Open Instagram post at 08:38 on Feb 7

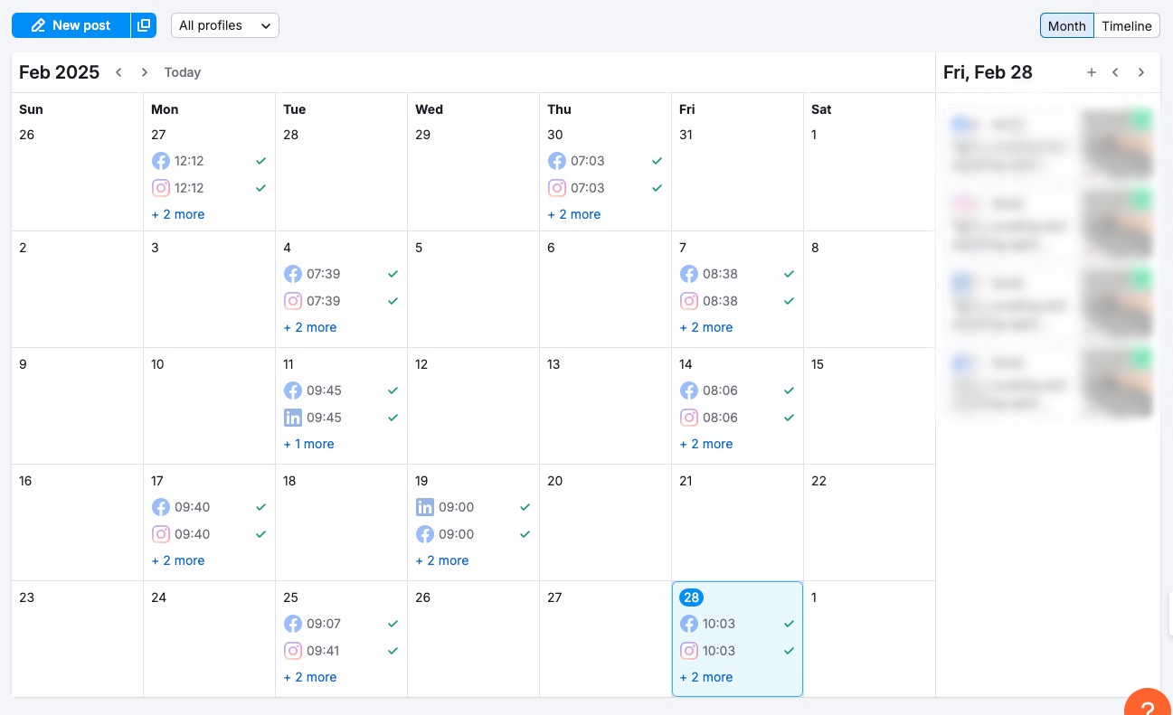[x=737, y=301]
